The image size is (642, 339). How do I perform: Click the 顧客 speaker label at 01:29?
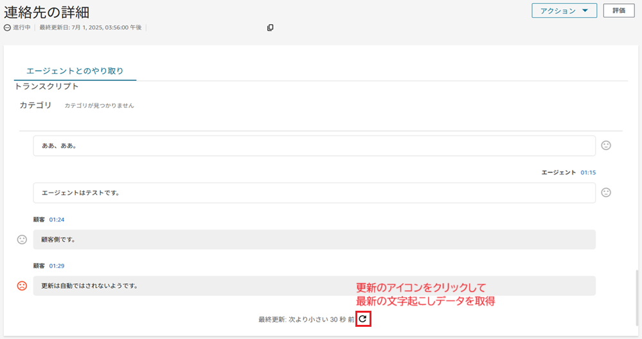pos(39,266)
